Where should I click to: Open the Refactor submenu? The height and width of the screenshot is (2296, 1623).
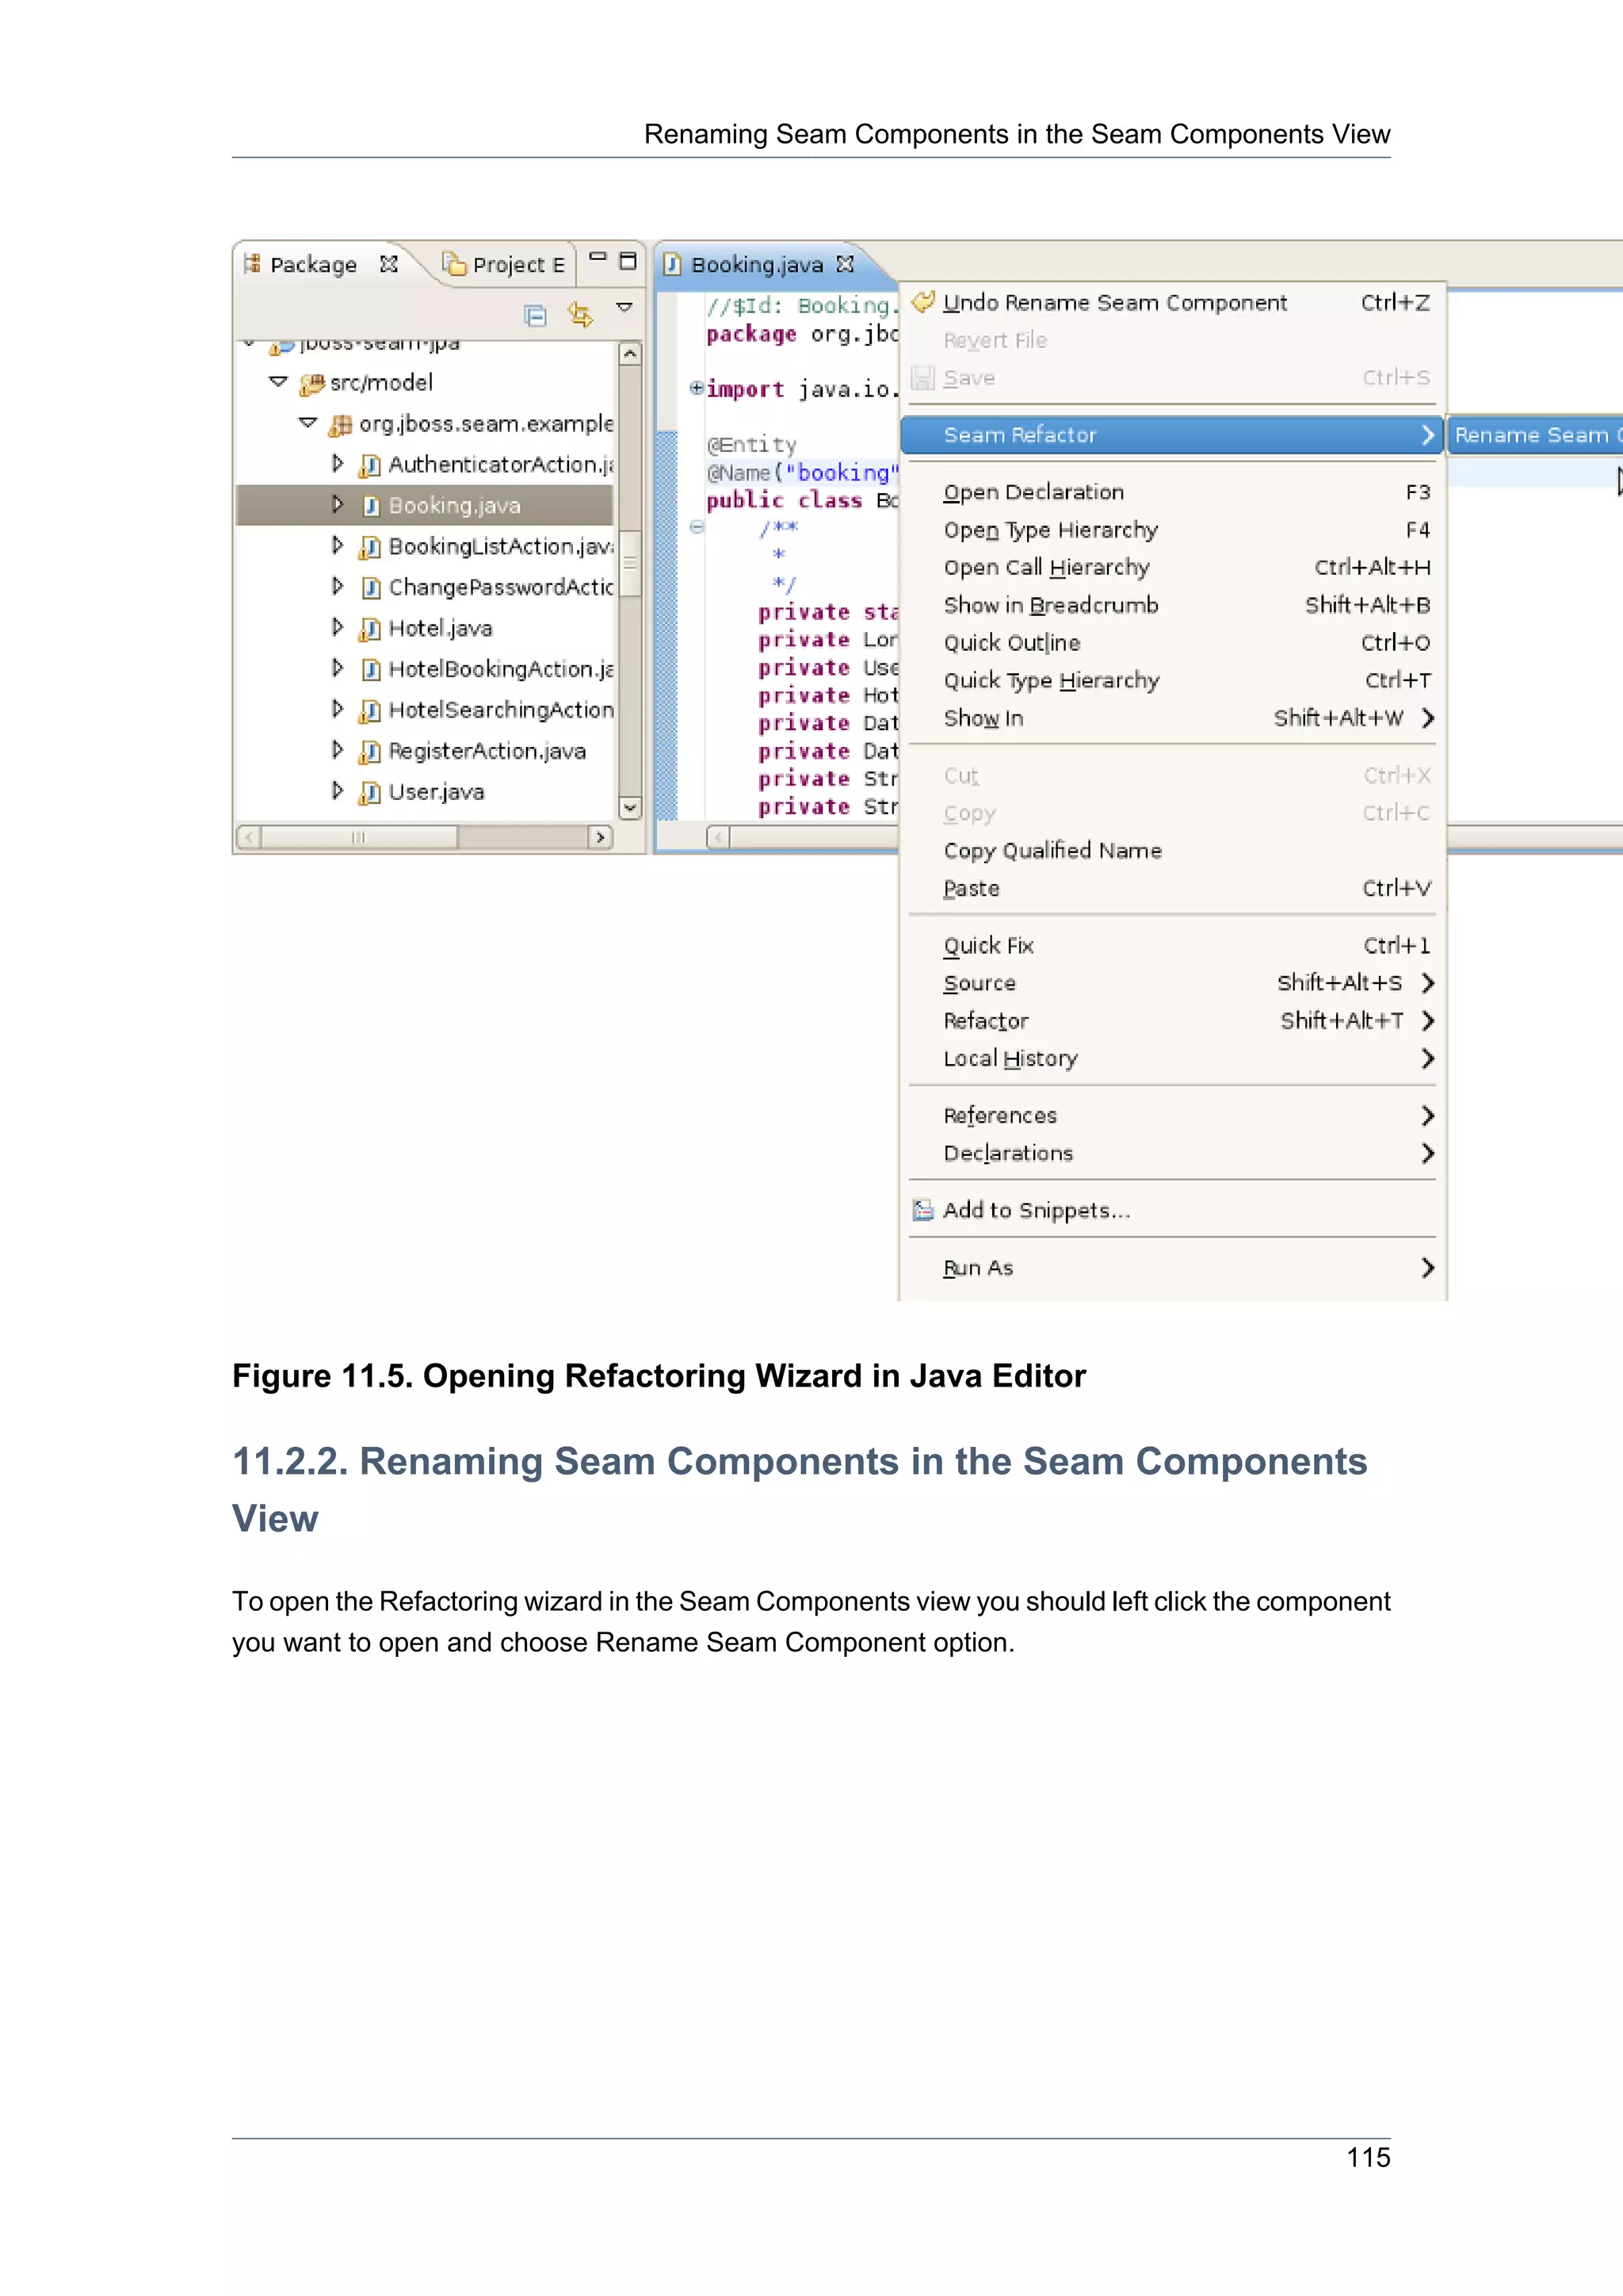click(1172, 1021)
